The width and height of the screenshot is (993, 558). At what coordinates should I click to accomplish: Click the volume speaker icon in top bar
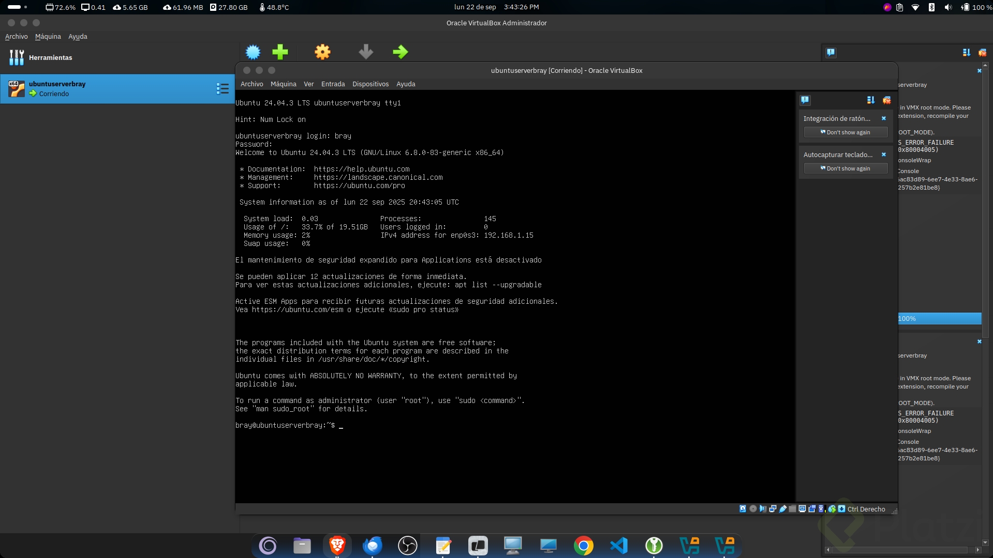point(948,7)
